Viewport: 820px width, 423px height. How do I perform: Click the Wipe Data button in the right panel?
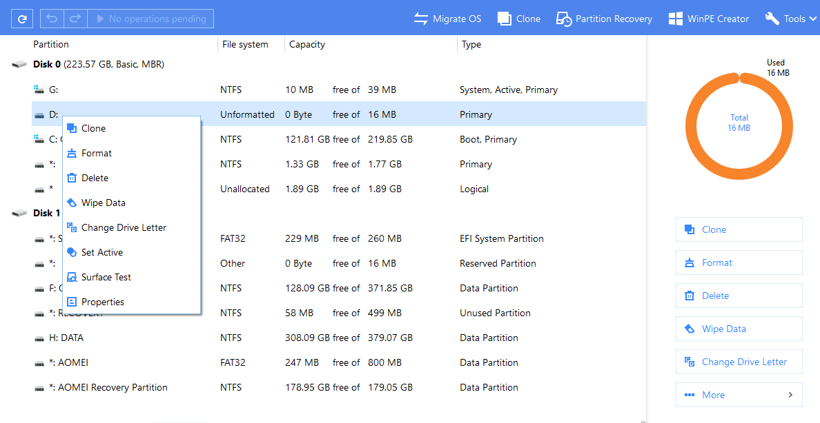(739, 329)
